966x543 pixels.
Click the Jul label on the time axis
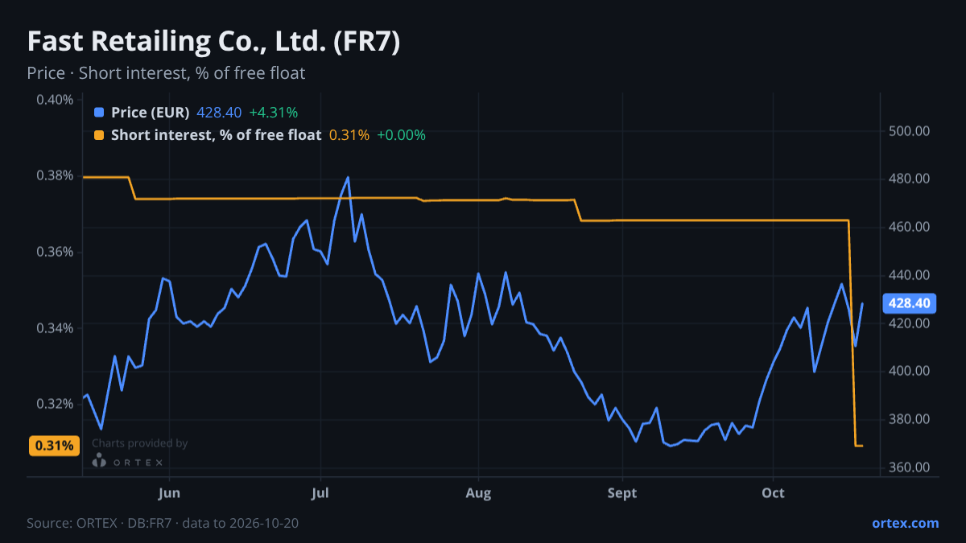(320, 492)
